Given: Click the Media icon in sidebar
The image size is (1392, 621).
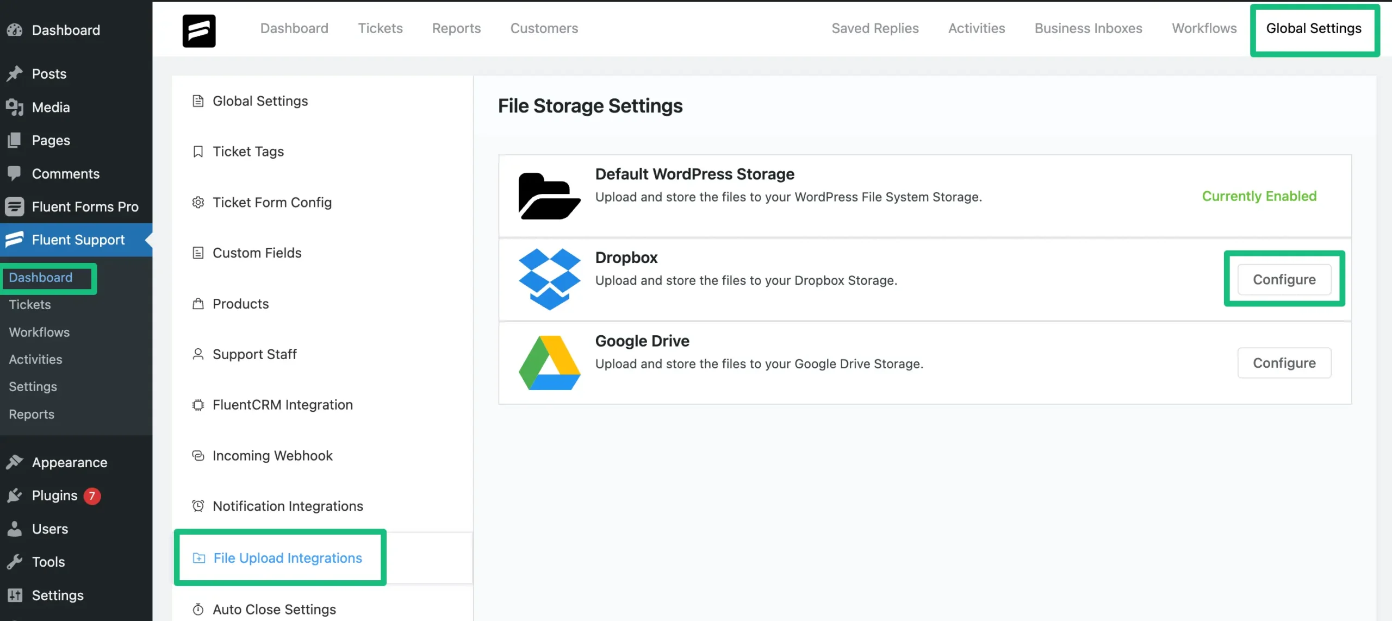Looking at the screenshot, I should point(15,107).
